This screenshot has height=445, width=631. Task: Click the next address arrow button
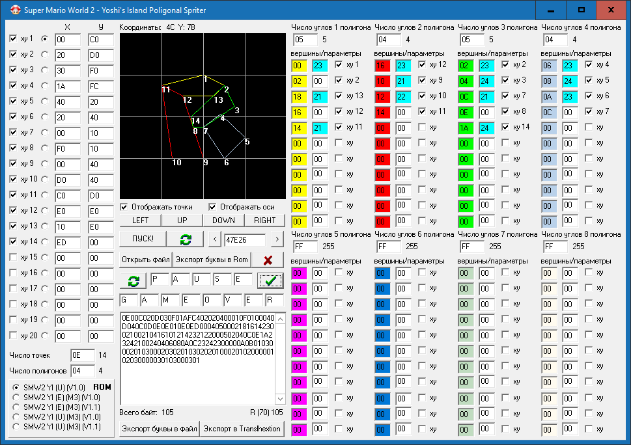pos(277,239)
